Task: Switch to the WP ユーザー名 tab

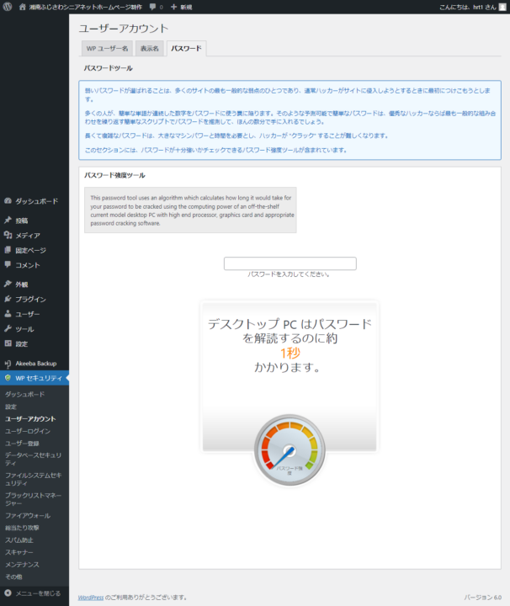Action: pyautogui.click(x=107, y=48)
